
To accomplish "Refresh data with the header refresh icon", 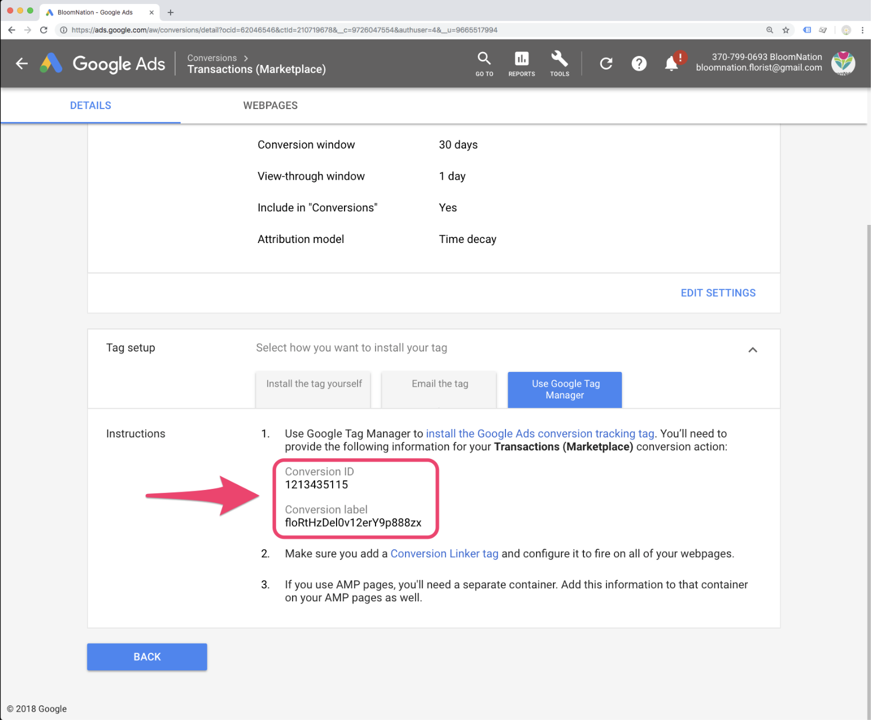I will (x=606, y=63).
